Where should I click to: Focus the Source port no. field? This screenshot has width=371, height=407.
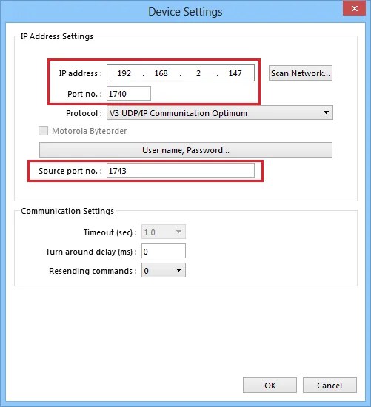click(181, 170)
